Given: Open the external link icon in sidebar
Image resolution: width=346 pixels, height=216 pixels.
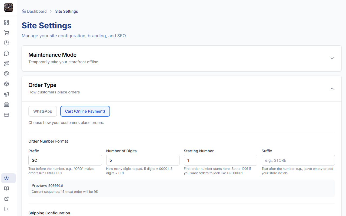Looking at the screenshot, I should point(6,199).
